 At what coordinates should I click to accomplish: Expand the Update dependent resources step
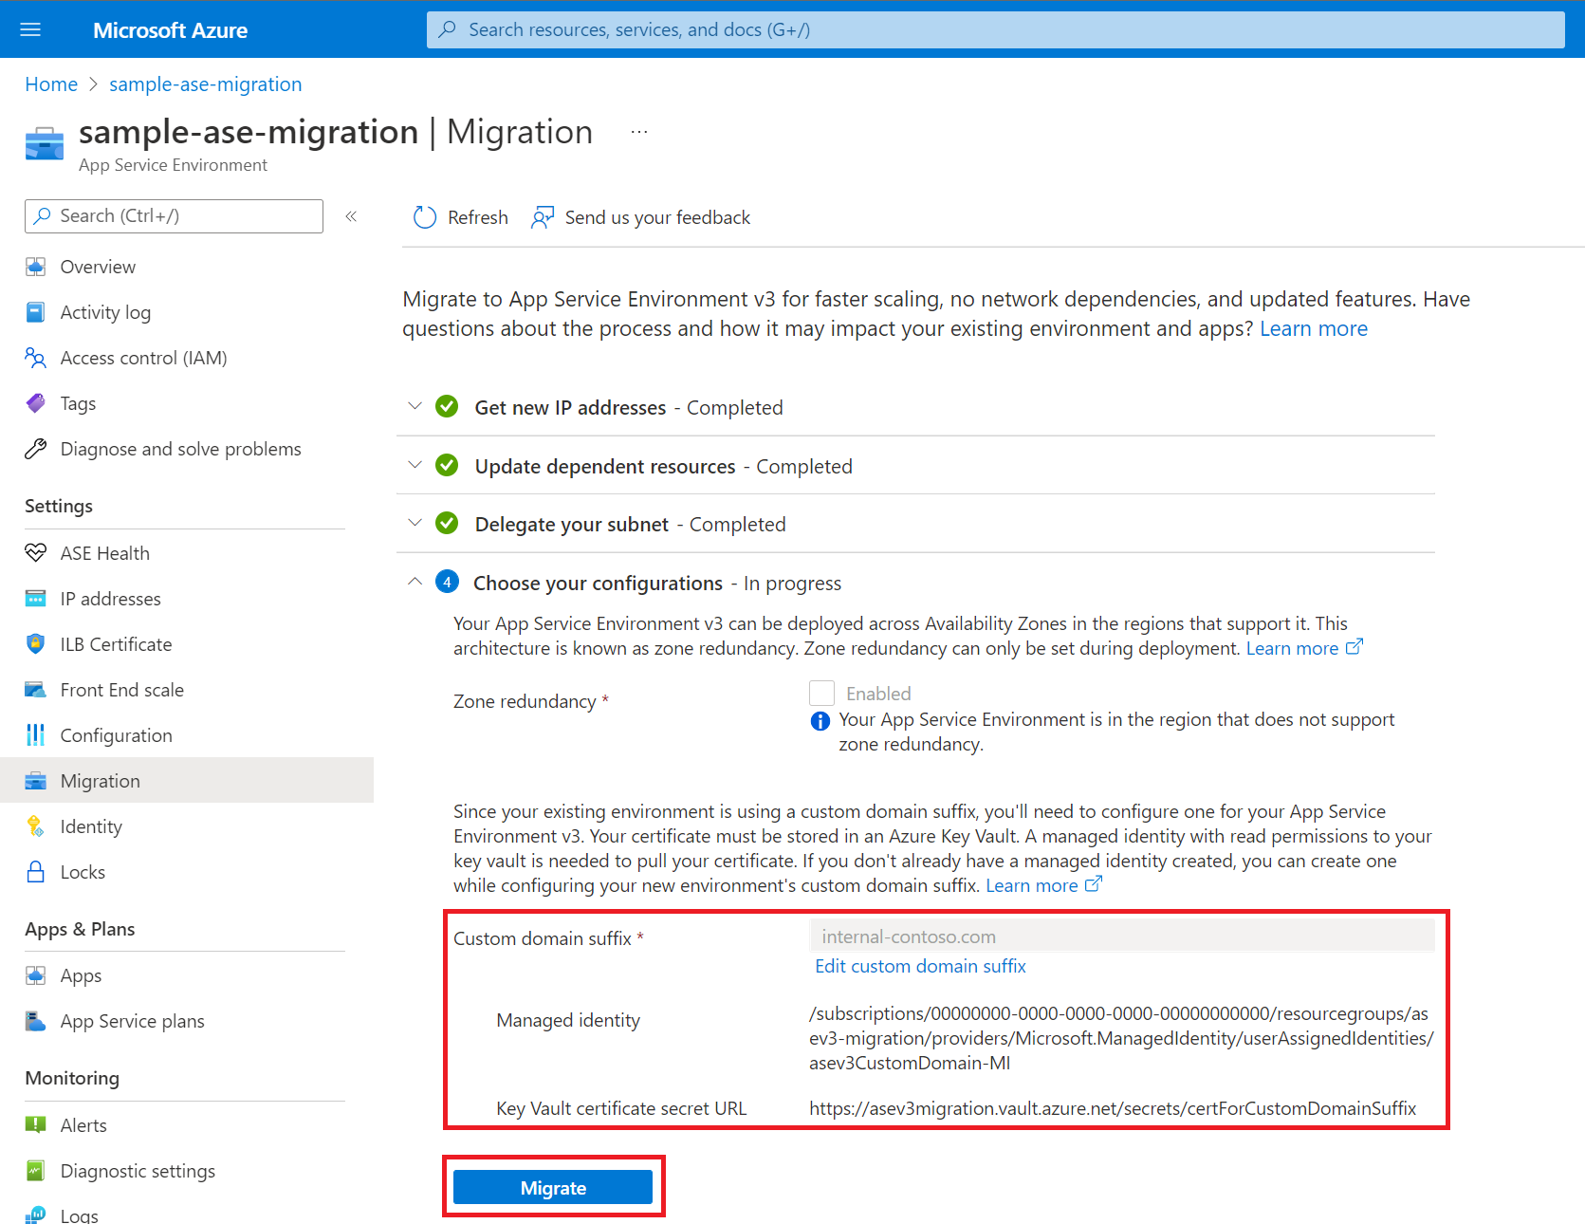[415, 466]
